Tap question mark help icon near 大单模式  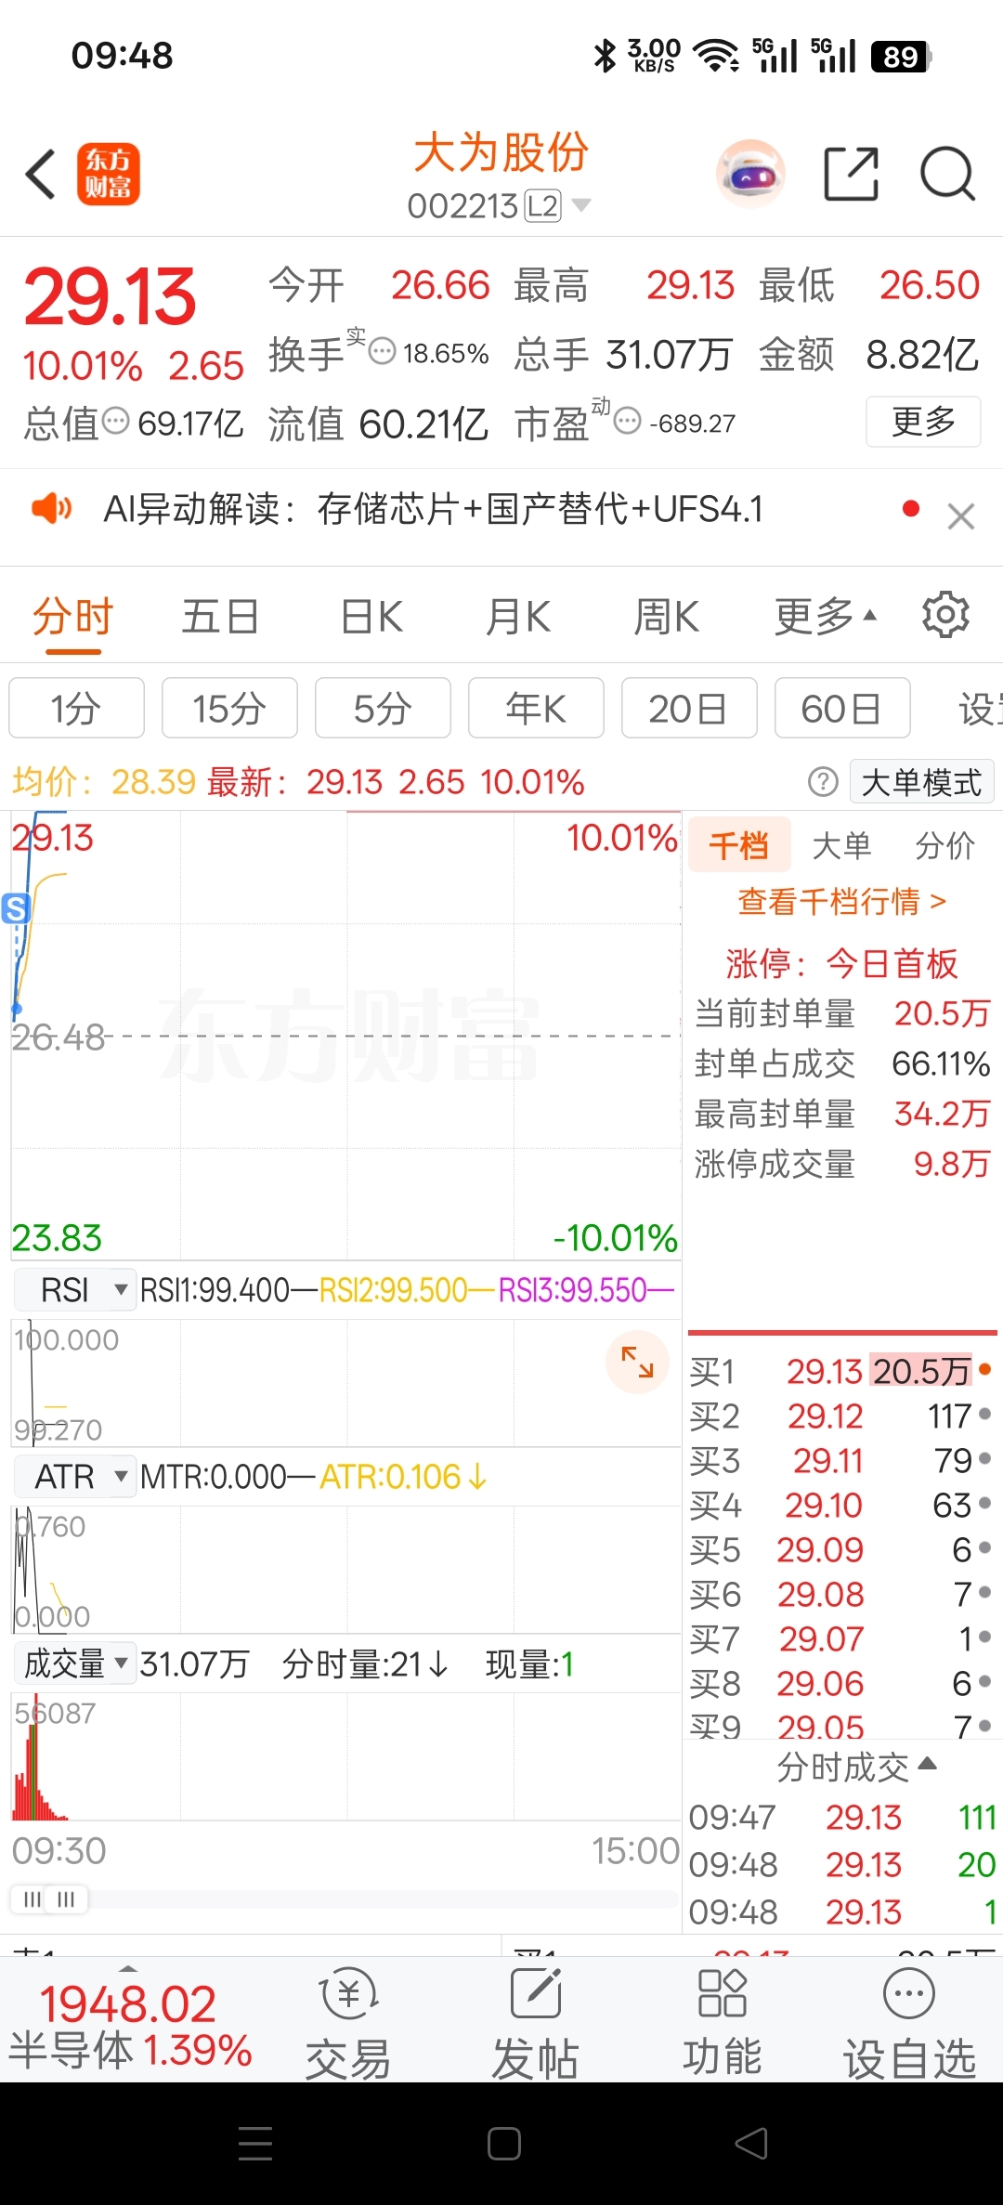(x=823, y=782)
